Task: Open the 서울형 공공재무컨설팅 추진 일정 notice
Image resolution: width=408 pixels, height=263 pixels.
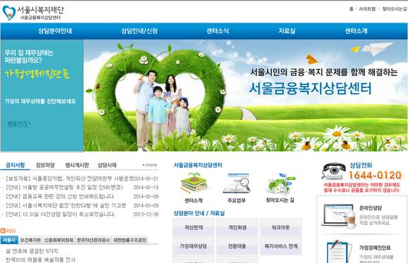Action: pos(64,187)
